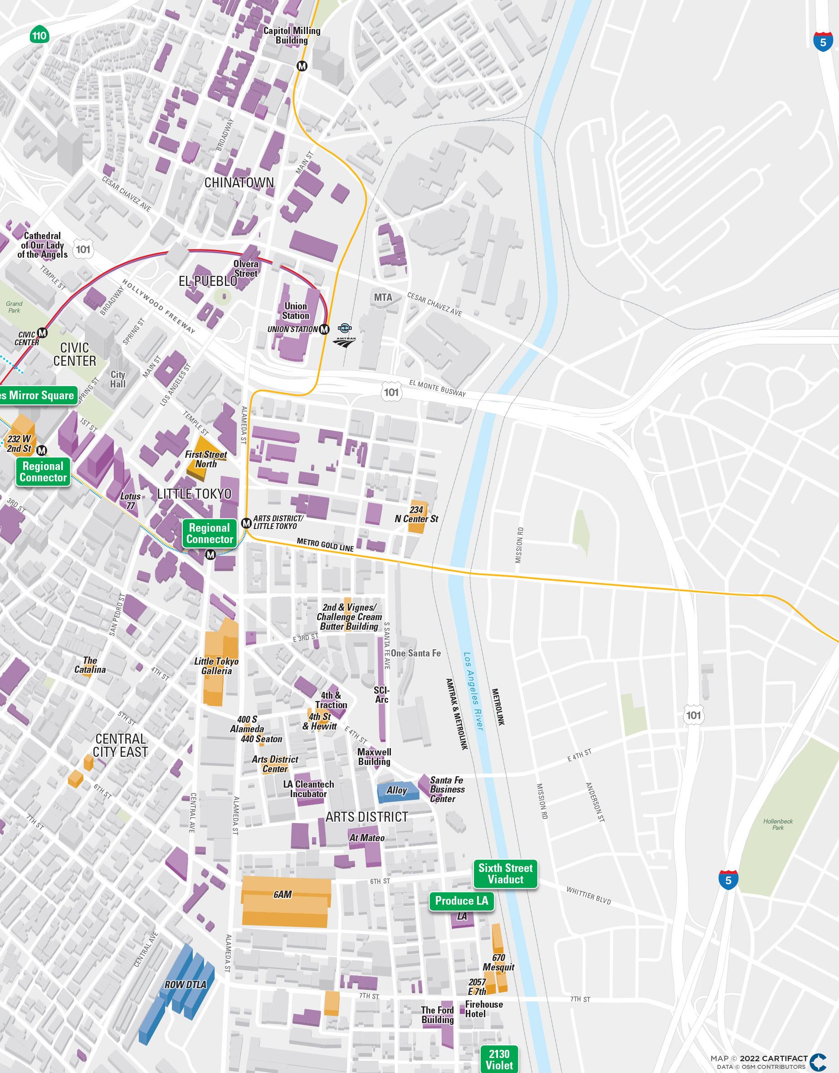Click the Maxwell Building label
839x1073 pixels.
tap(374, 757)
